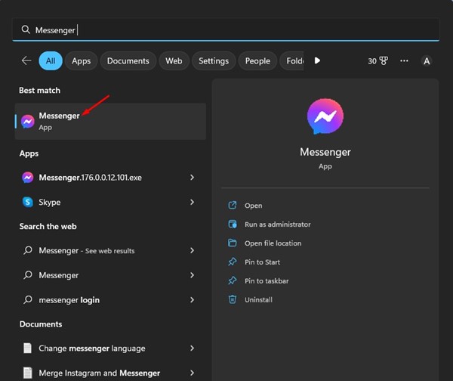
Task: Select Pin to Start
Action: (x=262, y=262)
